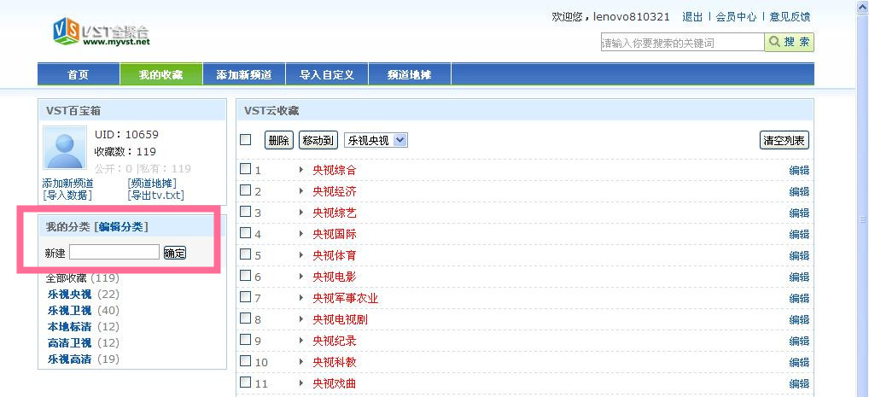The image size is (869, 397).
Task: Switch to 我的收藏 tab
Action: (160, 74)
